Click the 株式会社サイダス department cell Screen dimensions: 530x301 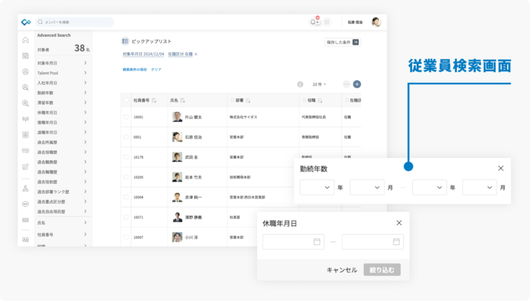pos(243,117)
